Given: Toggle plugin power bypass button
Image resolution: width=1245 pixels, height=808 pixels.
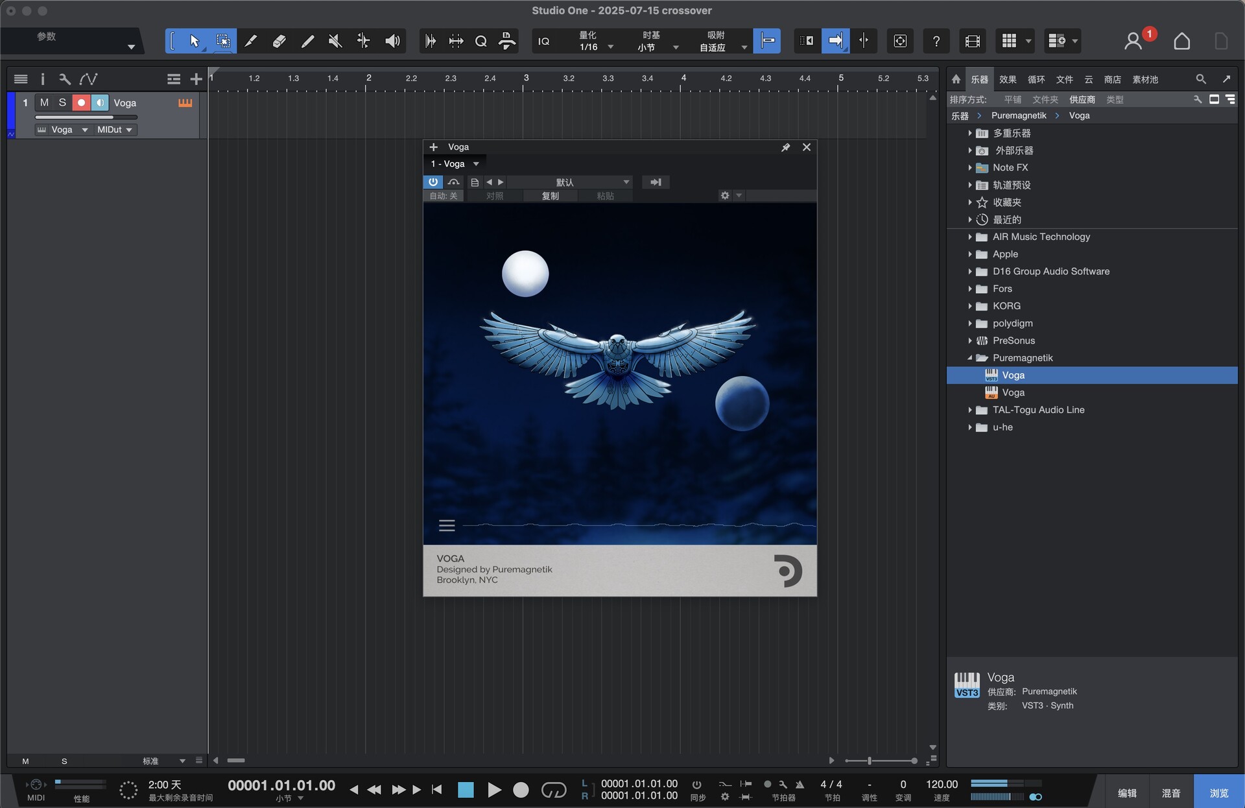Looking at the screenshot, I should tap(433, 182).
